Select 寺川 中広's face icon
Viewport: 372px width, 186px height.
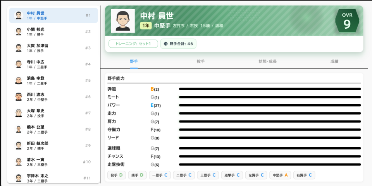pos(19,64)
